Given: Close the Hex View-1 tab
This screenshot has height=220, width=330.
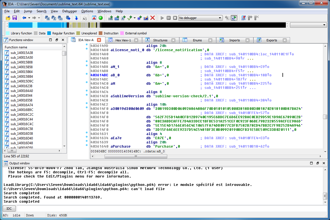Looking at the screenshot, I should coord(136,40).
